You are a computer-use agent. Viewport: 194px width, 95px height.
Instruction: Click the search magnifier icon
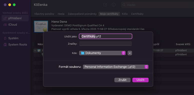click(124, 5)
